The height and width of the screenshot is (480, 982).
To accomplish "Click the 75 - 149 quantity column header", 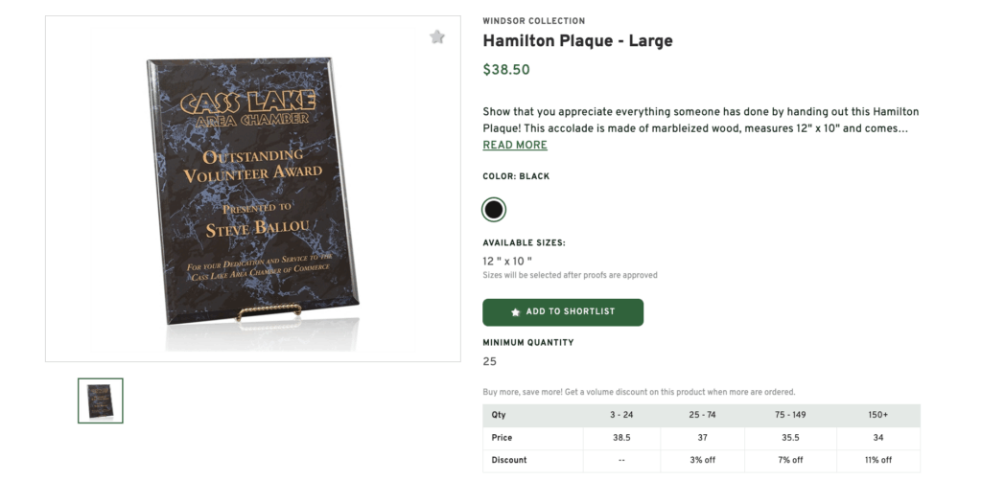I will [x=790, y=416].
